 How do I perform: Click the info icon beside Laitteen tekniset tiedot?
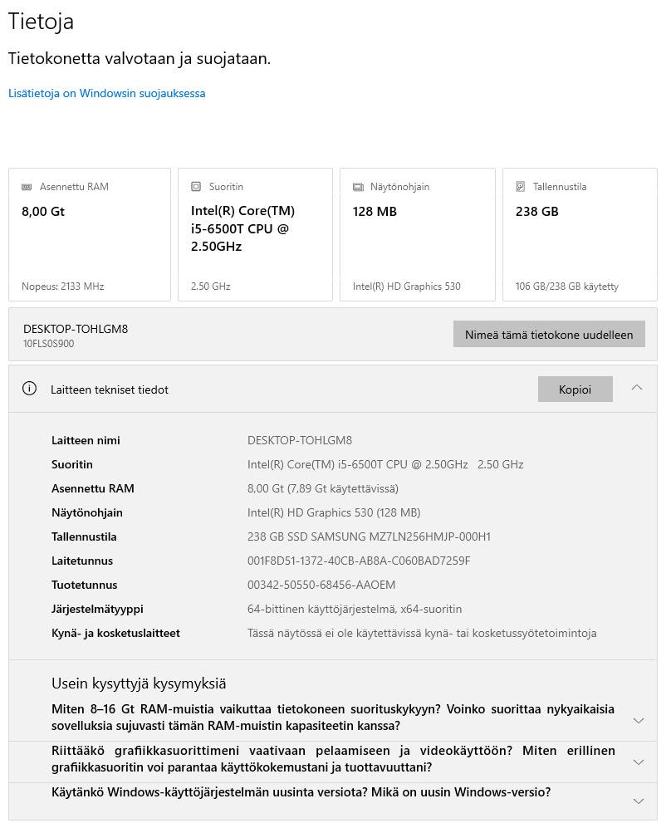point(30,389)
